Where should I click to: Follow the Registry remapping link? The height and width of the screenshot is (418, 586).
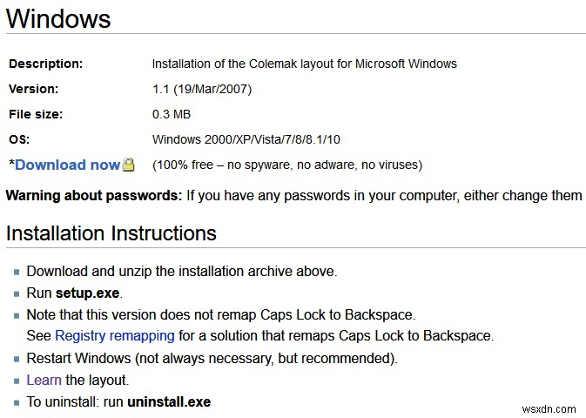pos(114,335)
